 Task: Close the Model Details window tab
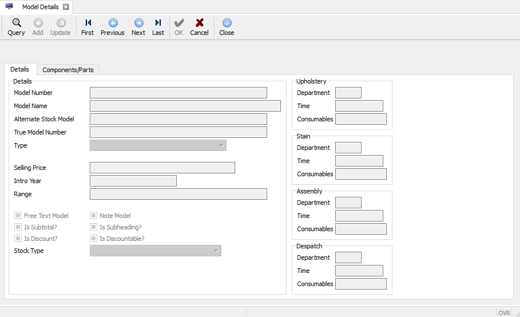[x=66, y=7]
